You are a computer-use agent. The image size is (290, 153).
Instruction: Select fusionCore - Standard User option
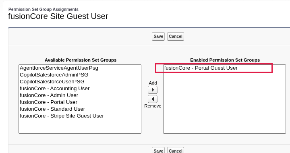coord(80,109)
